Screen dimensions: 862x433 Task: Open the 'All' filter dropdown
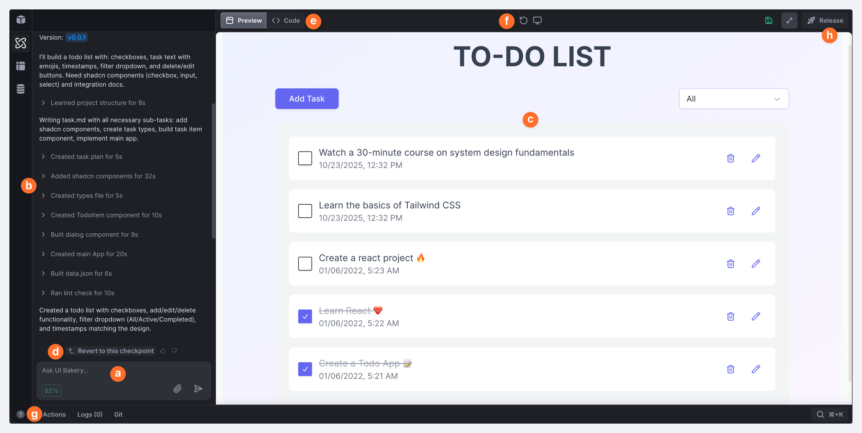pos(734,99)
